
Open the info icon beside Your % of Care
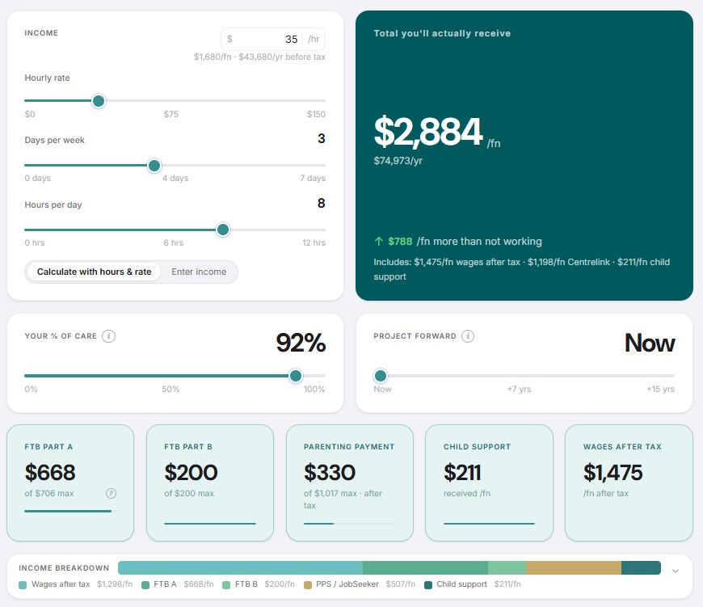pos(108,335)
